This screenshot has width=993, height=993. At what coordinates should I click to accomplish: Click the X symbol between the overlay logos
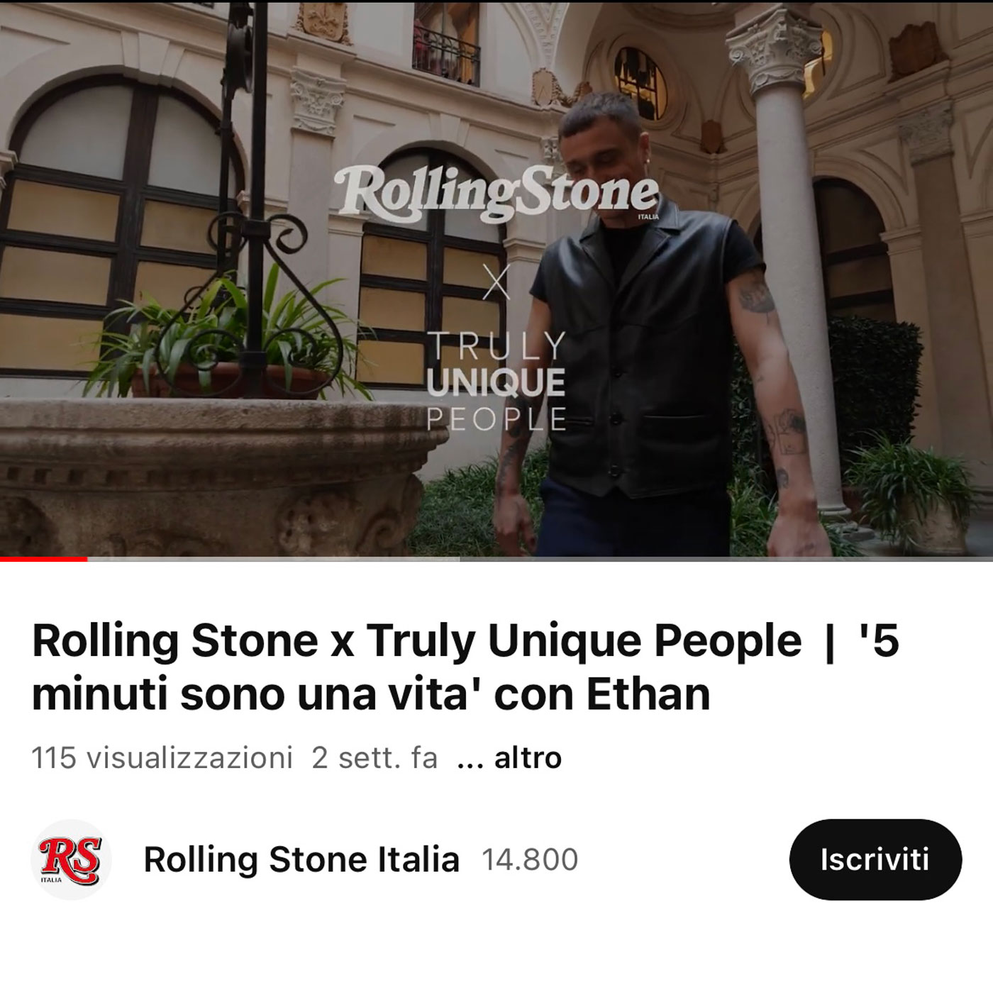tap(496, 281)
